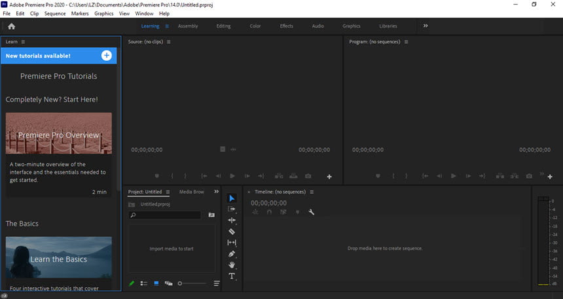Open the Project panel menu

pyautogui.click(x=168, y=192)
